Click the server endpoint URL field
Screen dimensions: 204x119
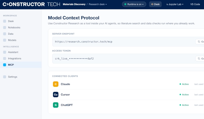[128, 42]
